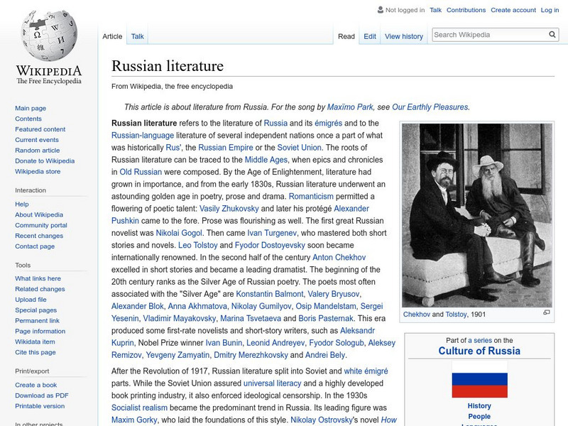Click the Tolstoy link in the photo caption
This screenshot has height=426, width=568.
(x=456, y=315)
